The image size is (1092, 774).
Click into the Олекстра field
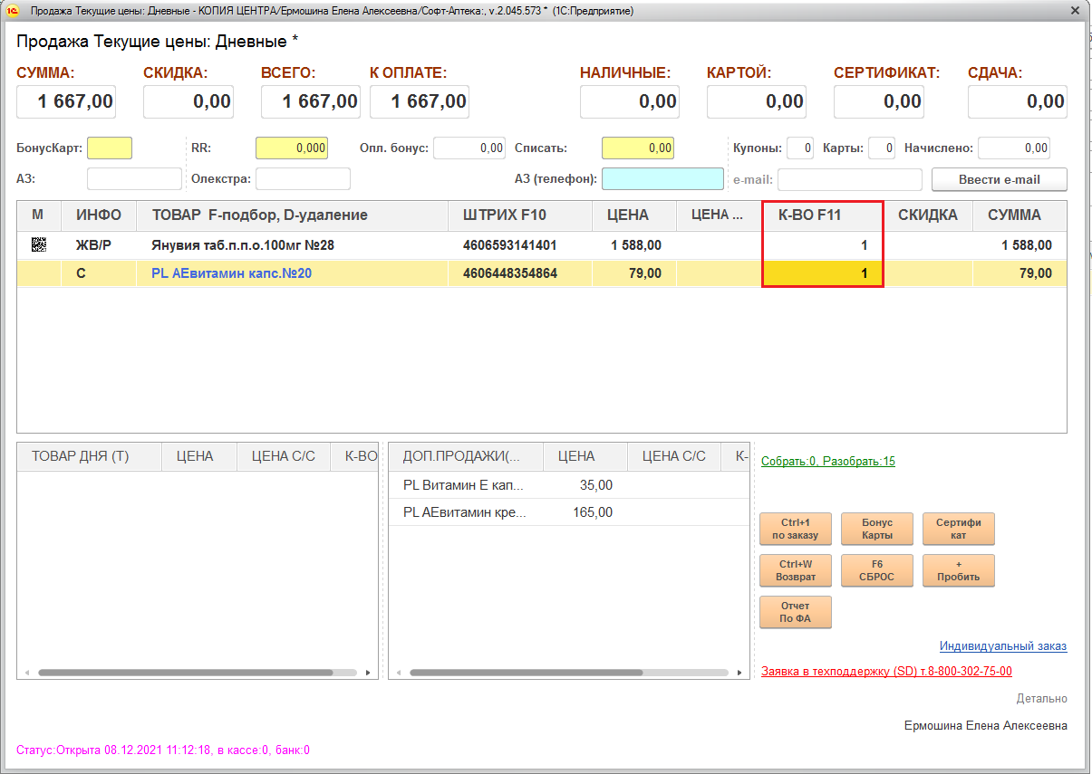[303, 179]
